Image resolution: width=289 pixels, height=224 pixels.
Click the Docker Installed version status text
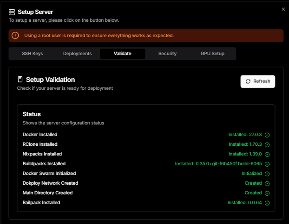[245, 135]
